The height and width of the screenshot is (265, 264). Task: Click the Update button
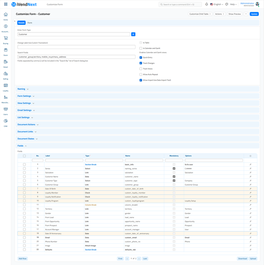[254, 14]
